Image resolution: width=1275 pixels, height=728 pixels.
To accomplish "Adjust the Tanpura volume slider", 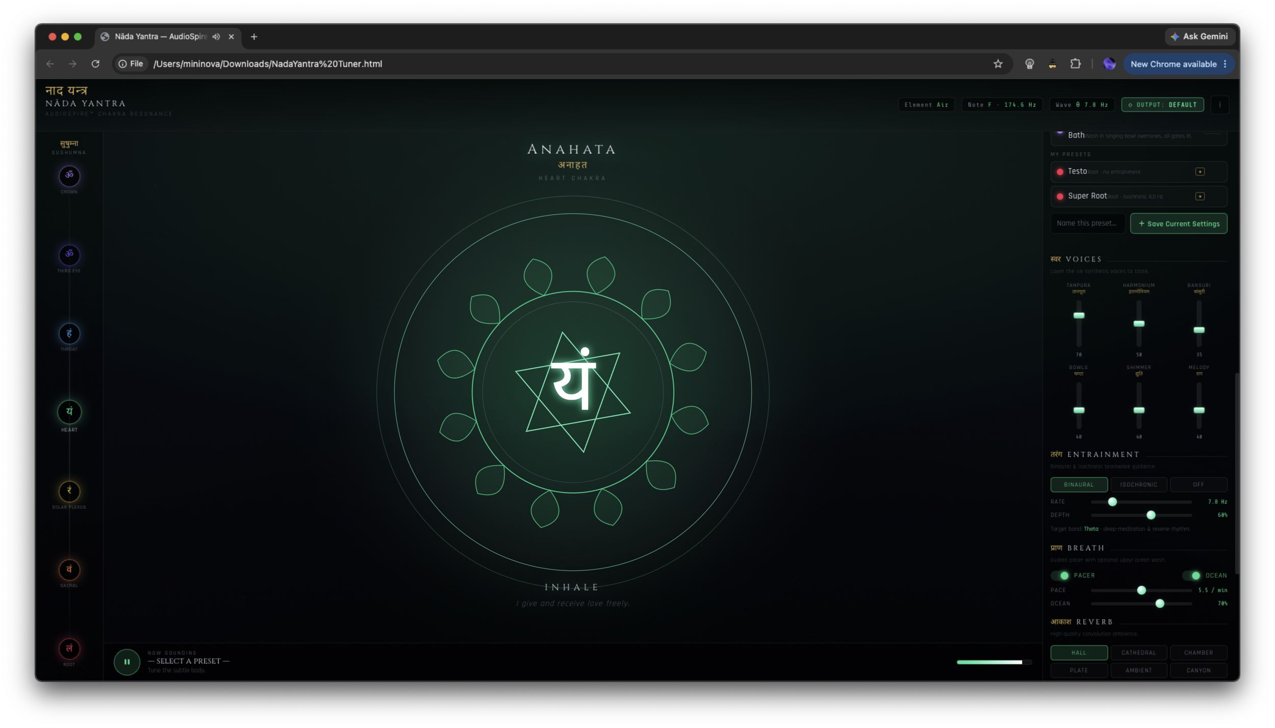I will (x=1079, y=324).
